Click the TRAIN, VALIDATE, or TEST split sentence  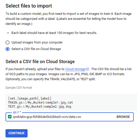click(50, 79)
